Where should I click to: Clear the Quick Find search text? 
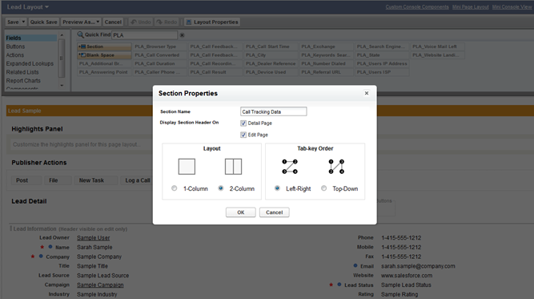point(182,35)
